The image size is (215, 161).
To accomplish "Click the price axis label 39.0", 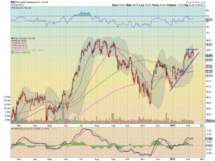I will [209, 108].
